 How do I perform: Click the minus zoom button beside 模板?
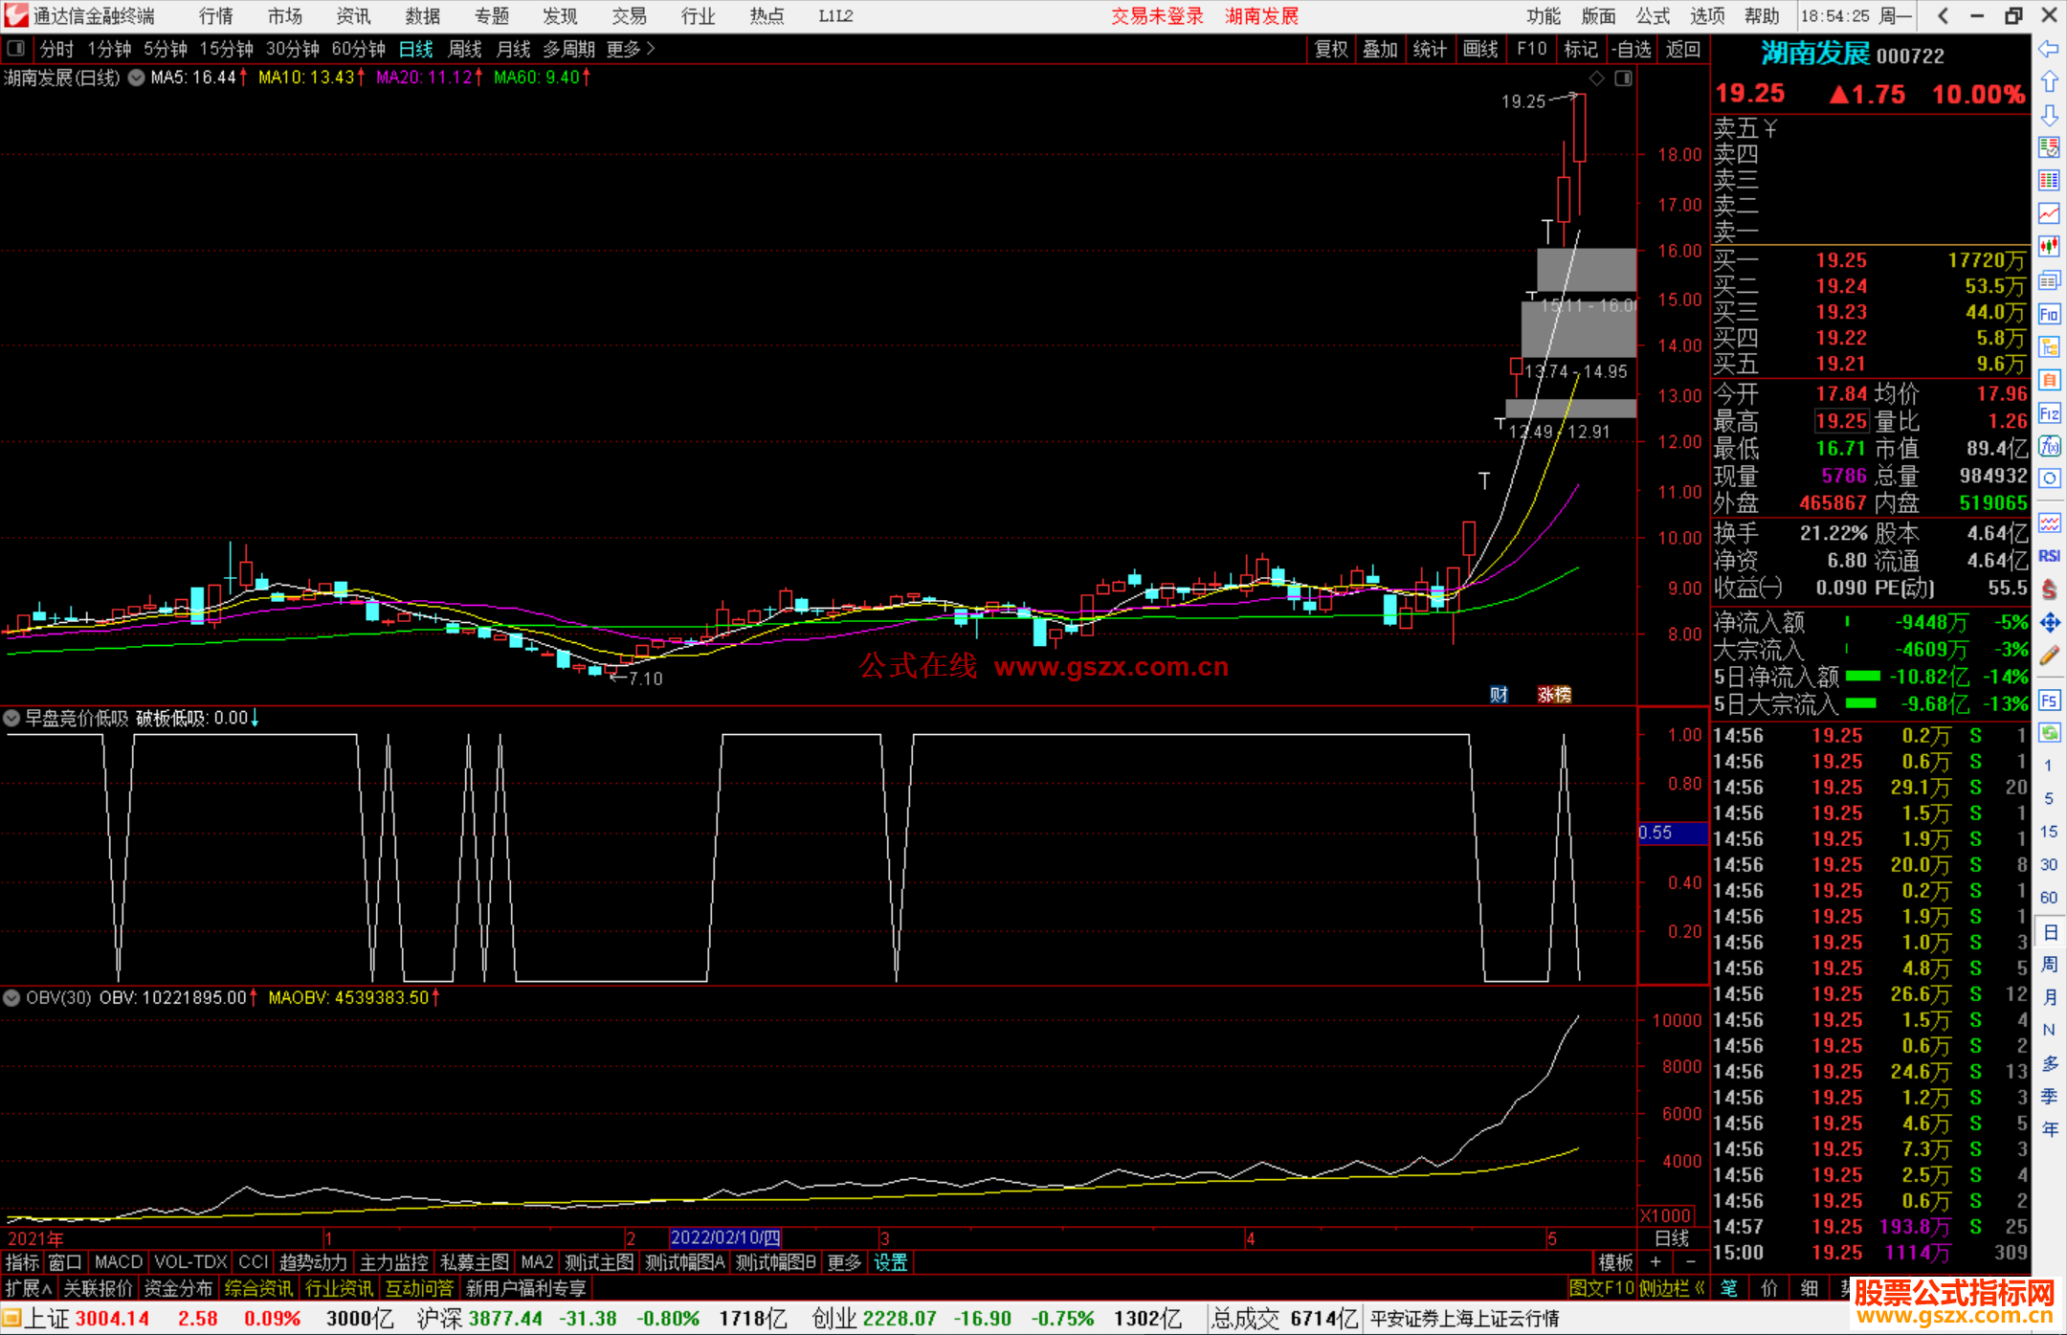coord(1691,1262)
